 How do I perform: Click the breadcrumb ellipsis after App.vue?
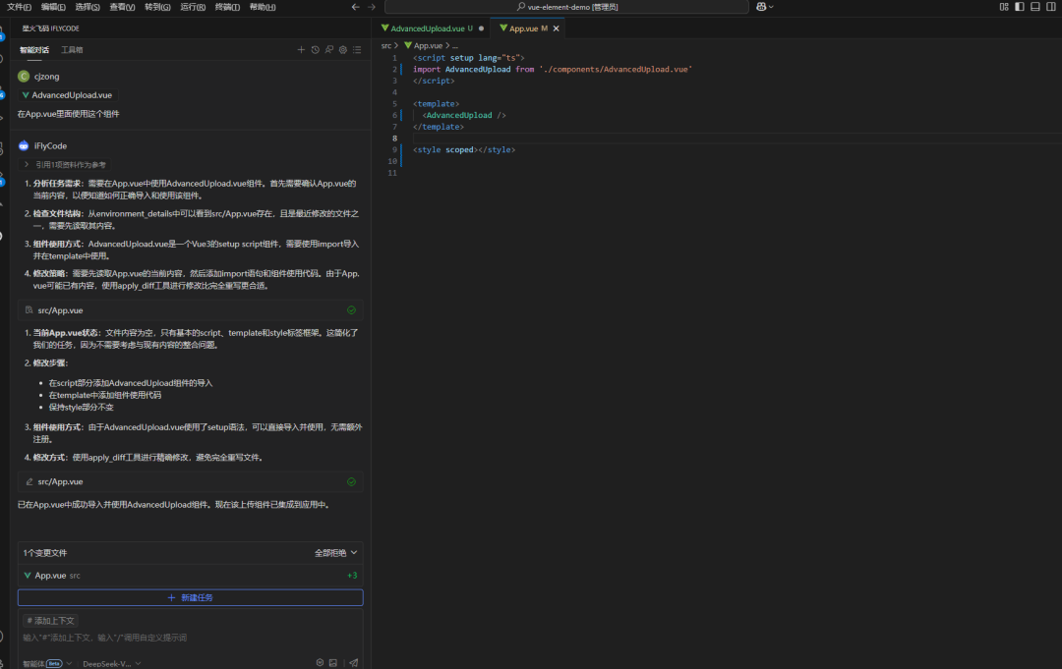(455, 46)
